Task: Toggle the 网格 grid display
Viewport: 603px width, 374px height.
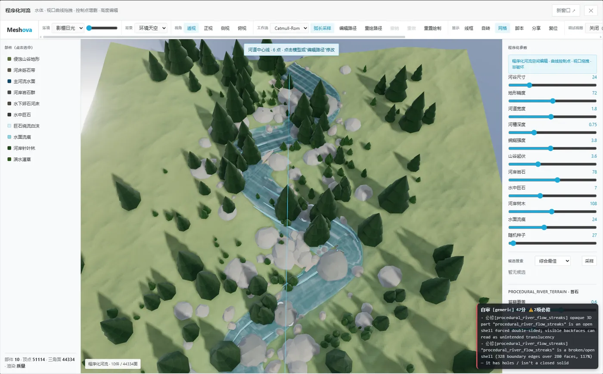Action: coord(502,28)
